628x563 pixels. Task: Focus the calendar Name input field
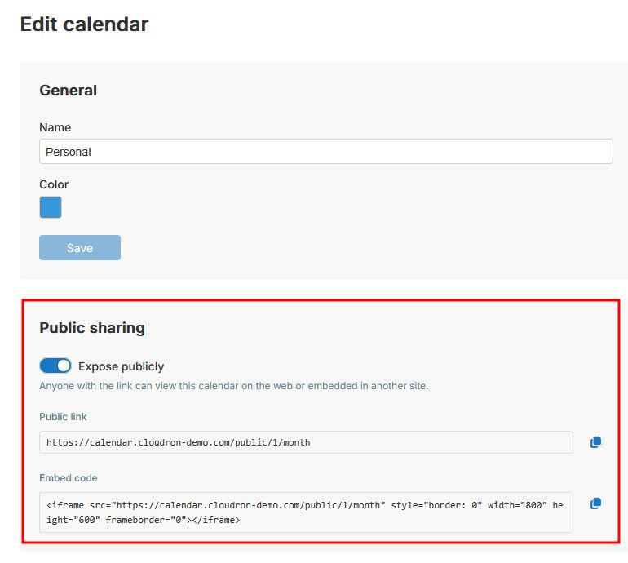coord(326,152)
